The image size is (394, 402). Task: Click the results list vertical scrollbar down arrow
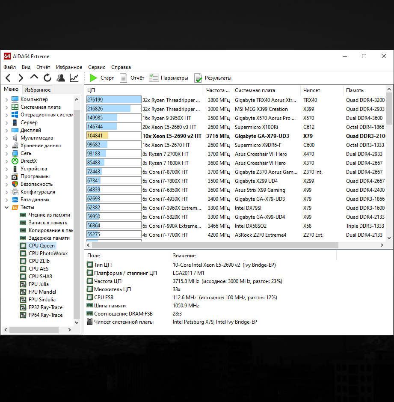pyautogui.click(x=389, y=238)
